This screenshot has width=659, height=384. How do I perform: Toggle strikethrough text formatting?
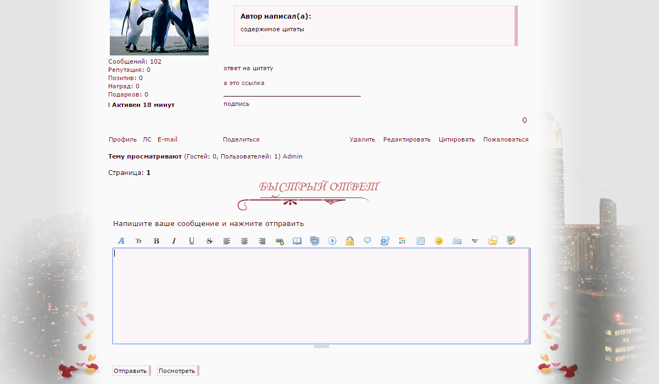(x=209, y=241)
